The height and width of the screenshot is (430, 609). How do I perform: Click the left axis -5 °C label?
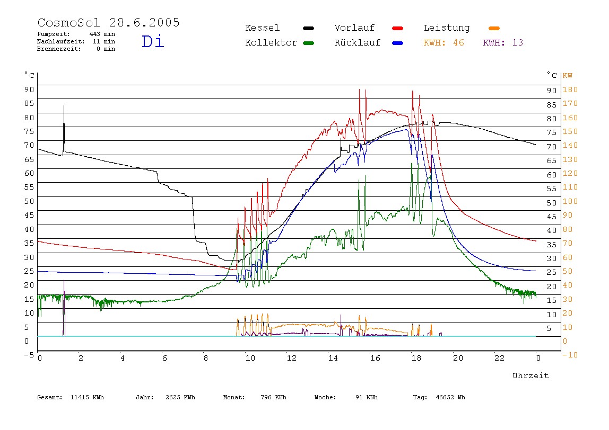[x=29, y=355]
